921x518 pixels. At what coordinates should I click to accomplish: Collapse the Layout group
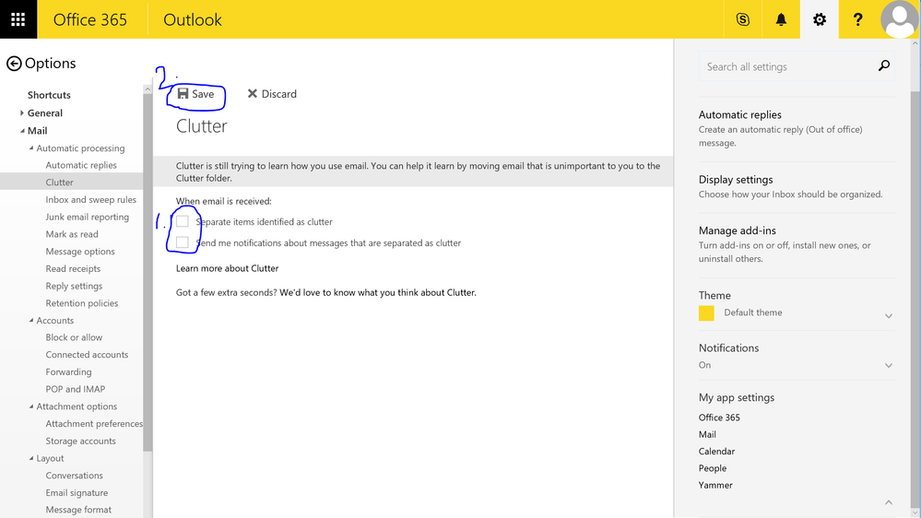(x=31, y=458)
